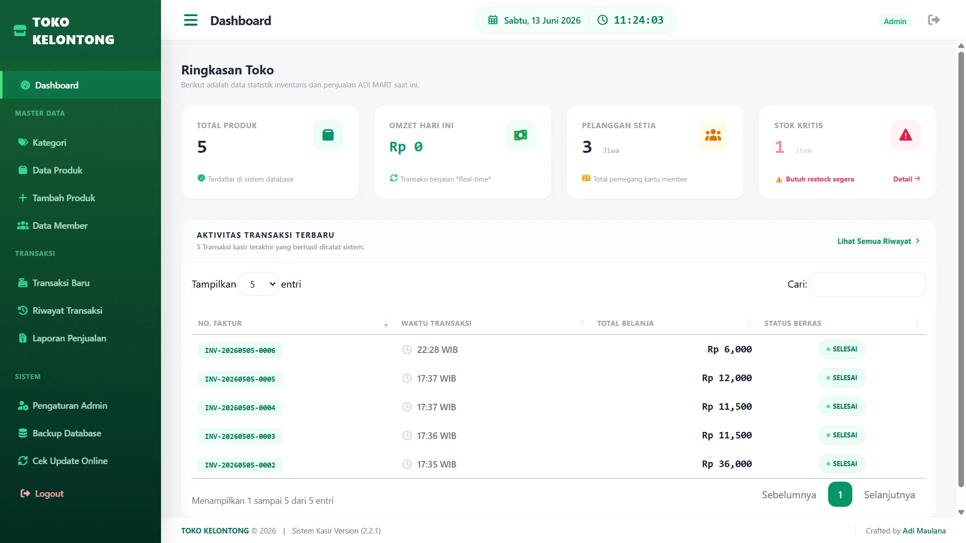
Task: Click the Stok Kritis warning triangle icon
Action: coord(906,135)
